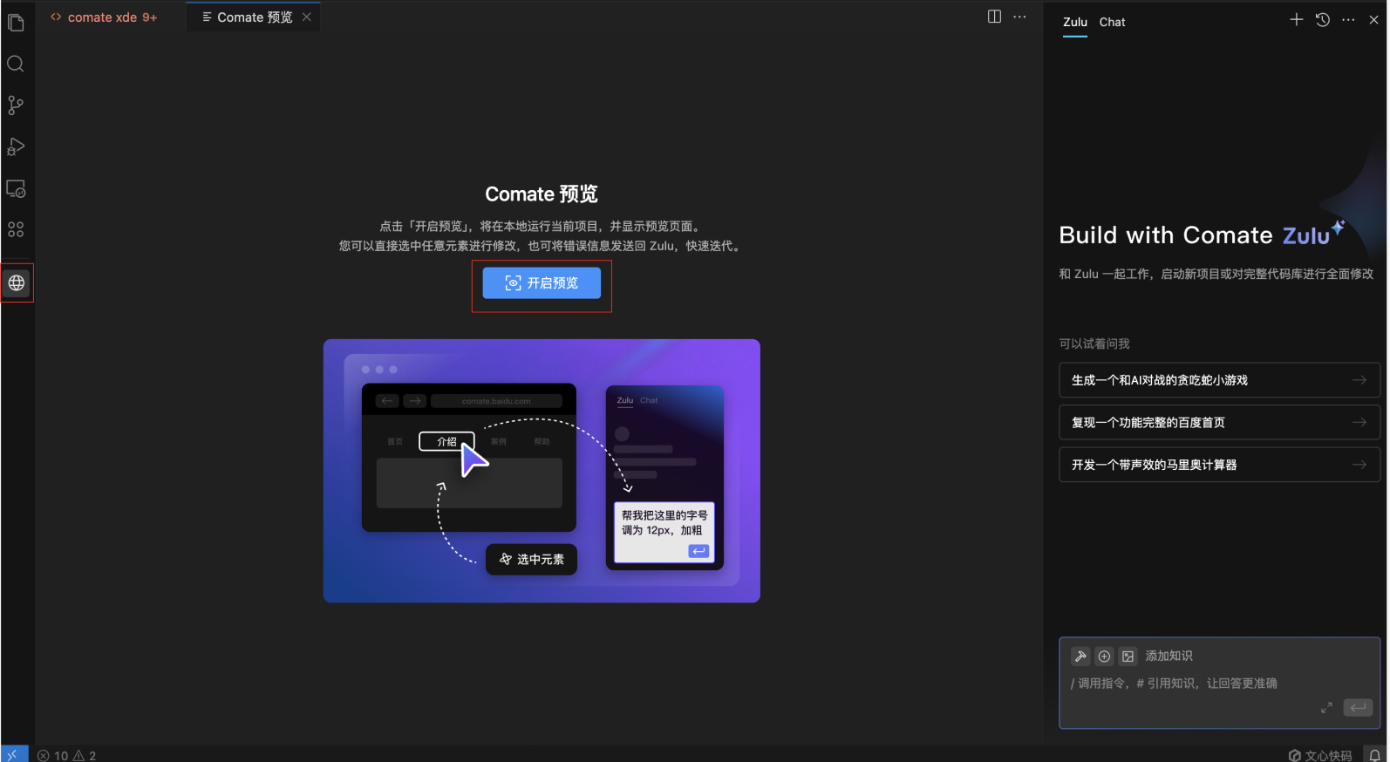Close the Comate 预览 tab

(307, 17)
